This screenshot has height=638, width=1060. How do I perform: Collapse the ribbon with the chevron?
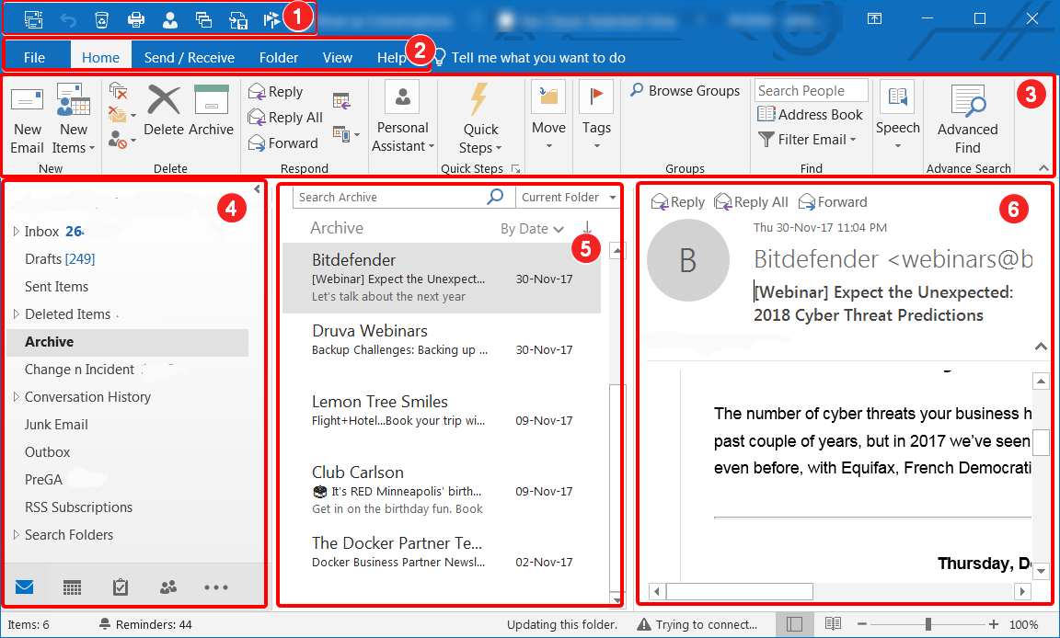point(1043,168)
